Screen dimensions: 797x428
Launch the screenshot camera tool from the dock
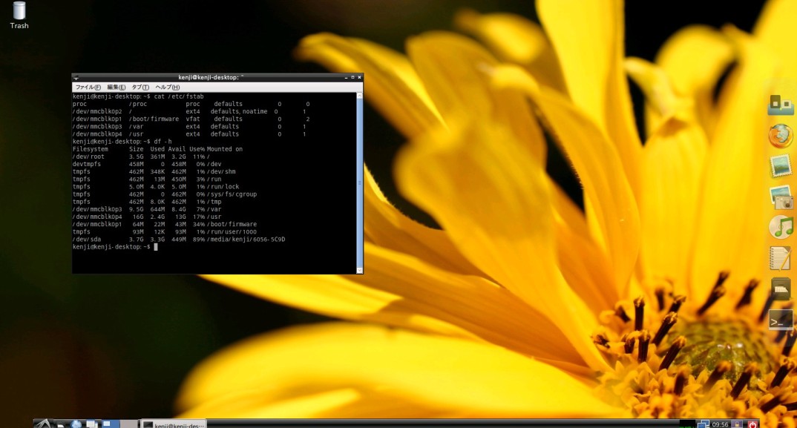780,198
